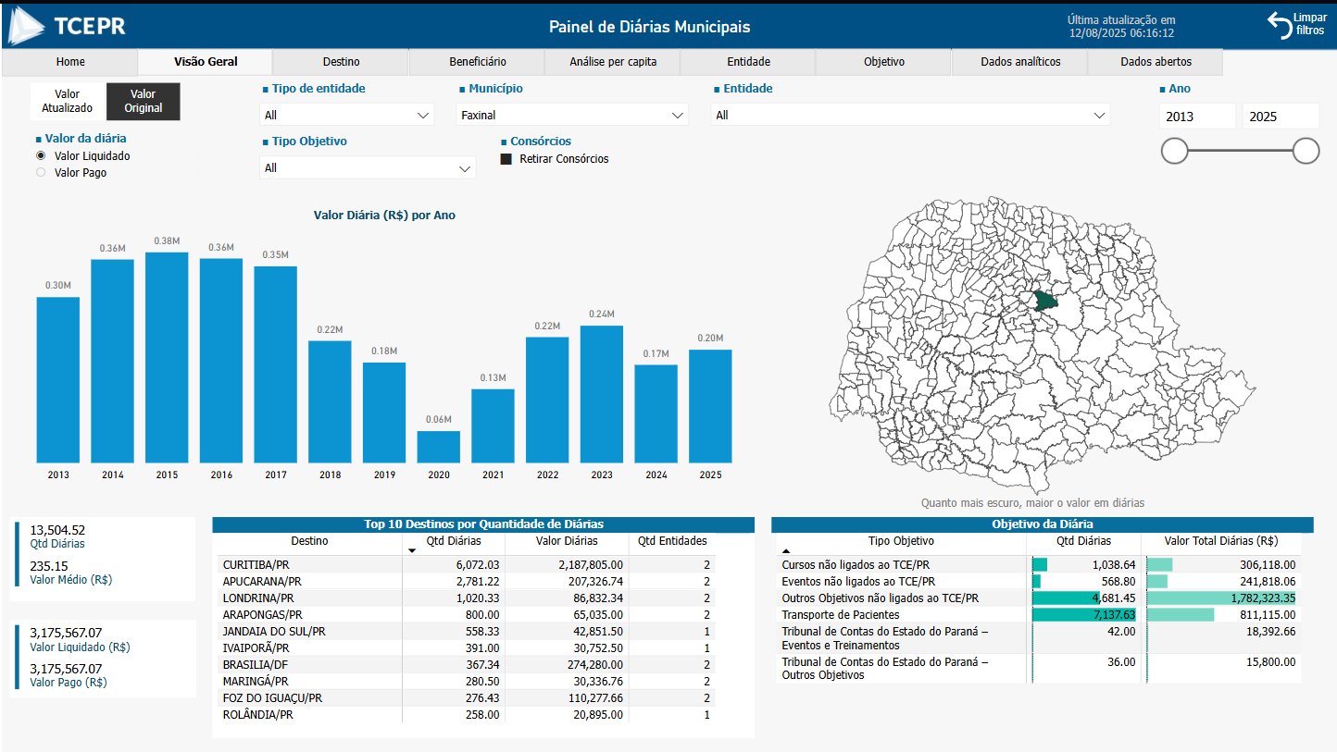This screenshot has width=1337, height=752.
Task: Select Valor Pago radio button
Action: [41, 173]
